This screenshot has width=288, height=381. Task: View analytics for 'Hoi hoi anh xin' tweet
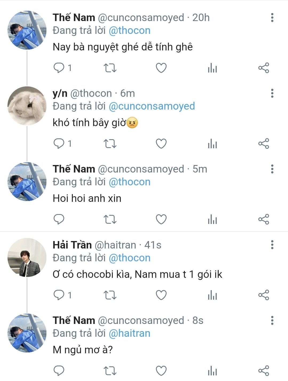point(212,219)
